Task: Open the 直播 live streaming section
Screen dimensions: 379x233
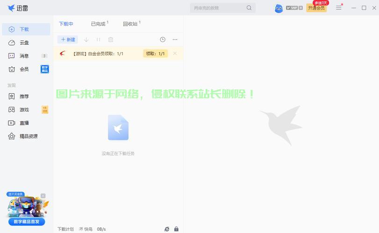Action: [26, 123]
